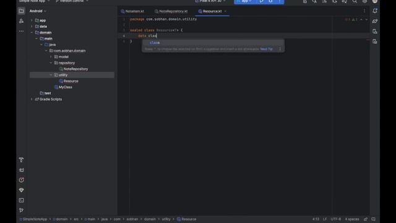Open the app run configuration dropdown
The height and width of the screenshot is (223, 396).
pos(244,1)
